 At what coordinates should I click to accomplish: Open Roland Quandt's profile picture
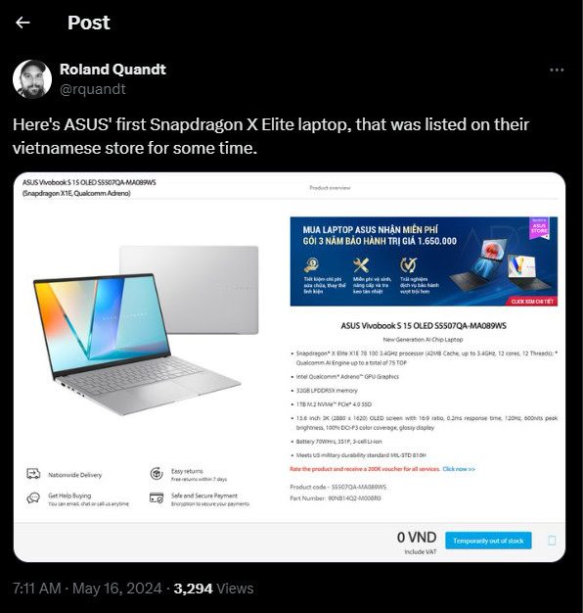tap(32, 79)
